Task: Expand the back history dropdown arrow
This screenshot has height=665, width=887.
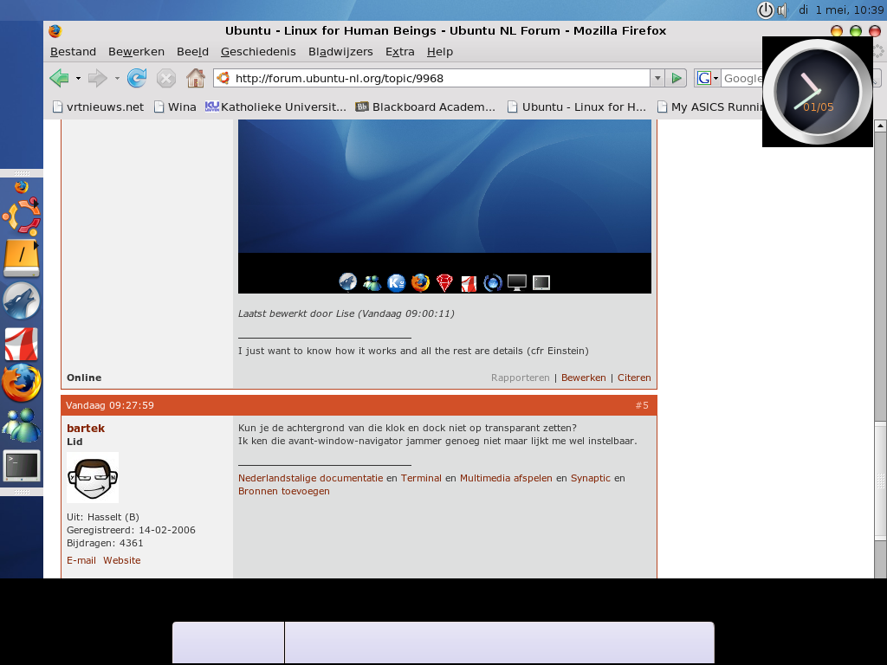Action: pos(78,78)
